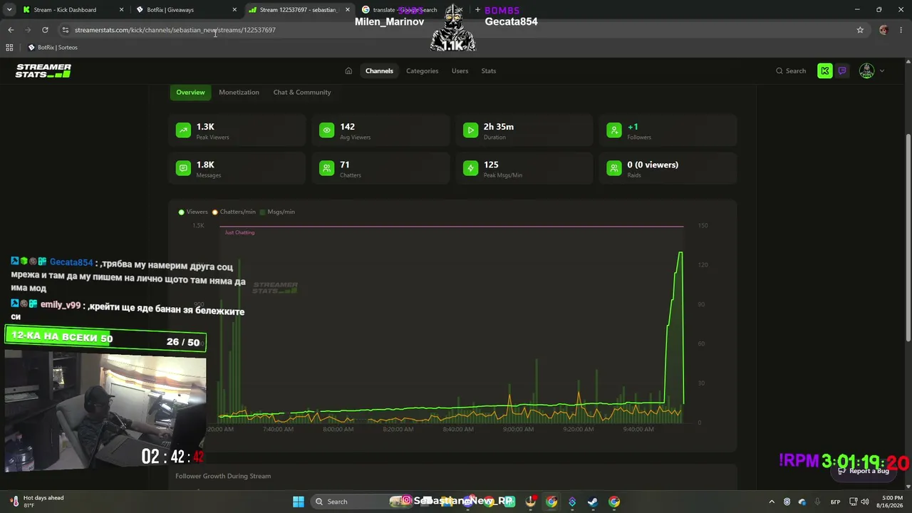912x513 pixels.
Task: Open the Chrome profile avatar
Action: tap(883, 30)
